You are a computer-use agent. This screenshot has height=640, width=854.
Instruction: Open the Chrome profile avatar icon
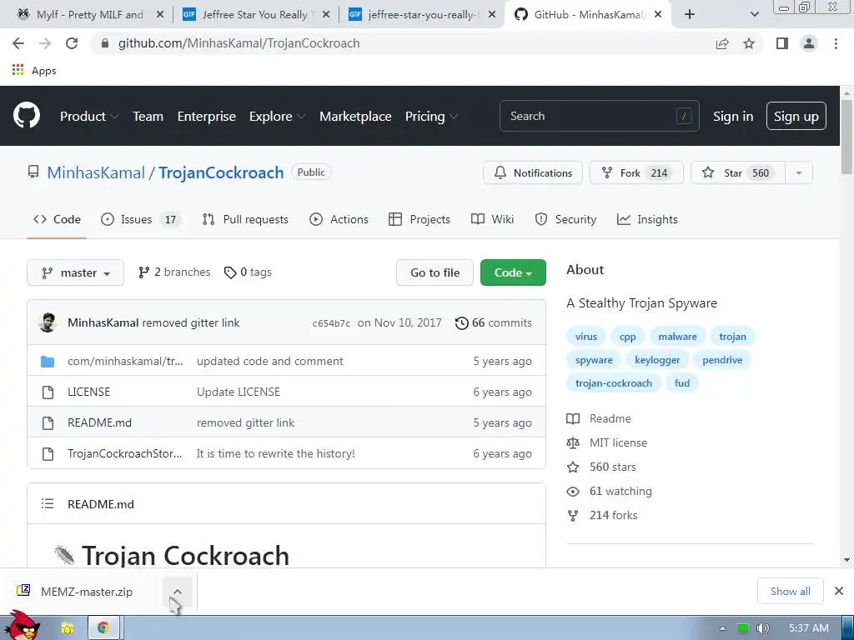[x=809, y=43]
